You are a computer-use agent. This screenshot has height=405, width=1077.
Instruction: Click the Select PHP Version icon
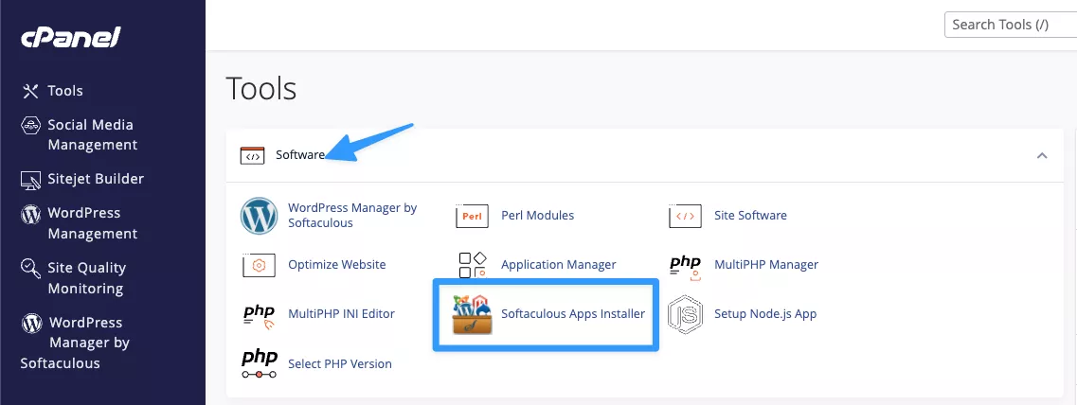click(x=259, y=363)
